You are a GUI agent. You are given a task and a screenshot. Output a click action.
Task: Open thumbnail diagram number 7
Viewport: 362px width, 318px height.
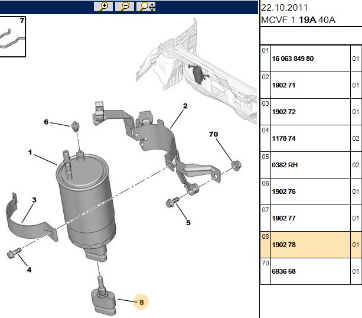coord(12,36)
